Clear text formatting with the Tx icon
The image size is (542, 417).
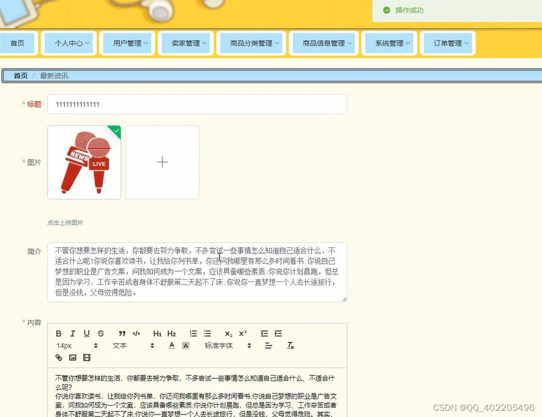click(290, 346)
